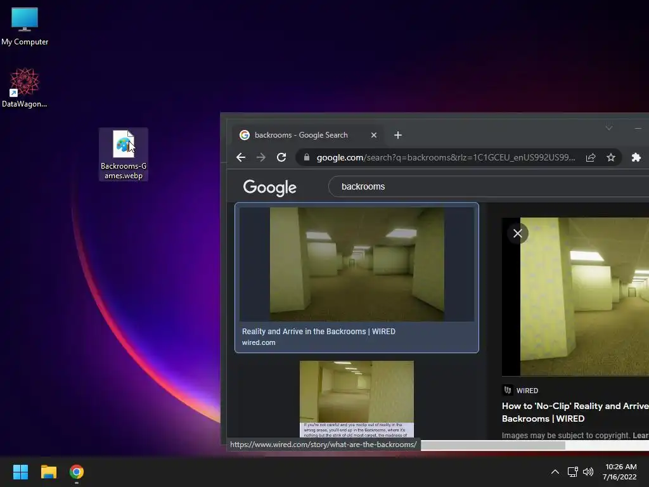This screenshot has width=649, height=487.
Task: Close the backrooms Google Search tab
Action: tap(374, 135)
